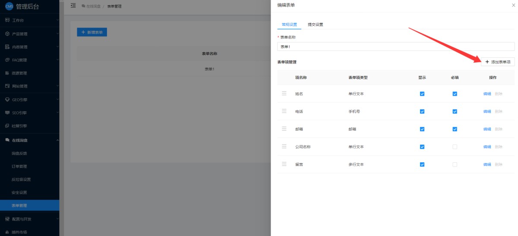This screenshot has width=518, height=236.
Task: Expand 内容管理 with its chevron
Action: (57, 47)
